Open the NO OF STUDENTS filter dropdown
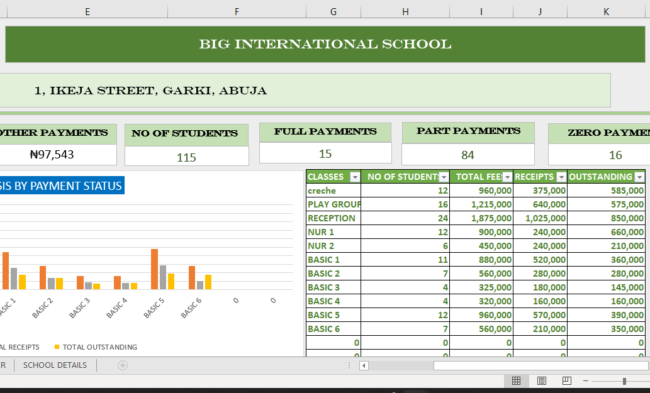The width and height of the screenshot is (650, 393). pos(444,177)
